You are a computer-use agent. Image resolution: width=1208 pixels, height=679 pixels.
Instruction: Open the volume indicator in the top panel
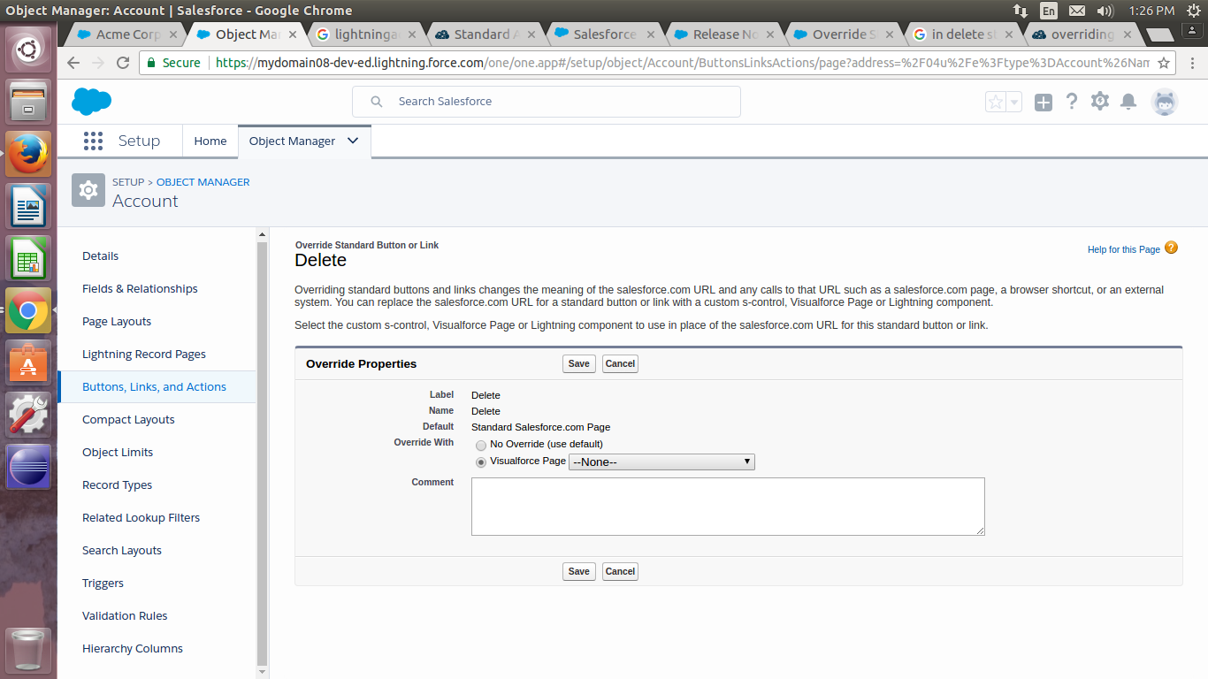coord(1105,11)
